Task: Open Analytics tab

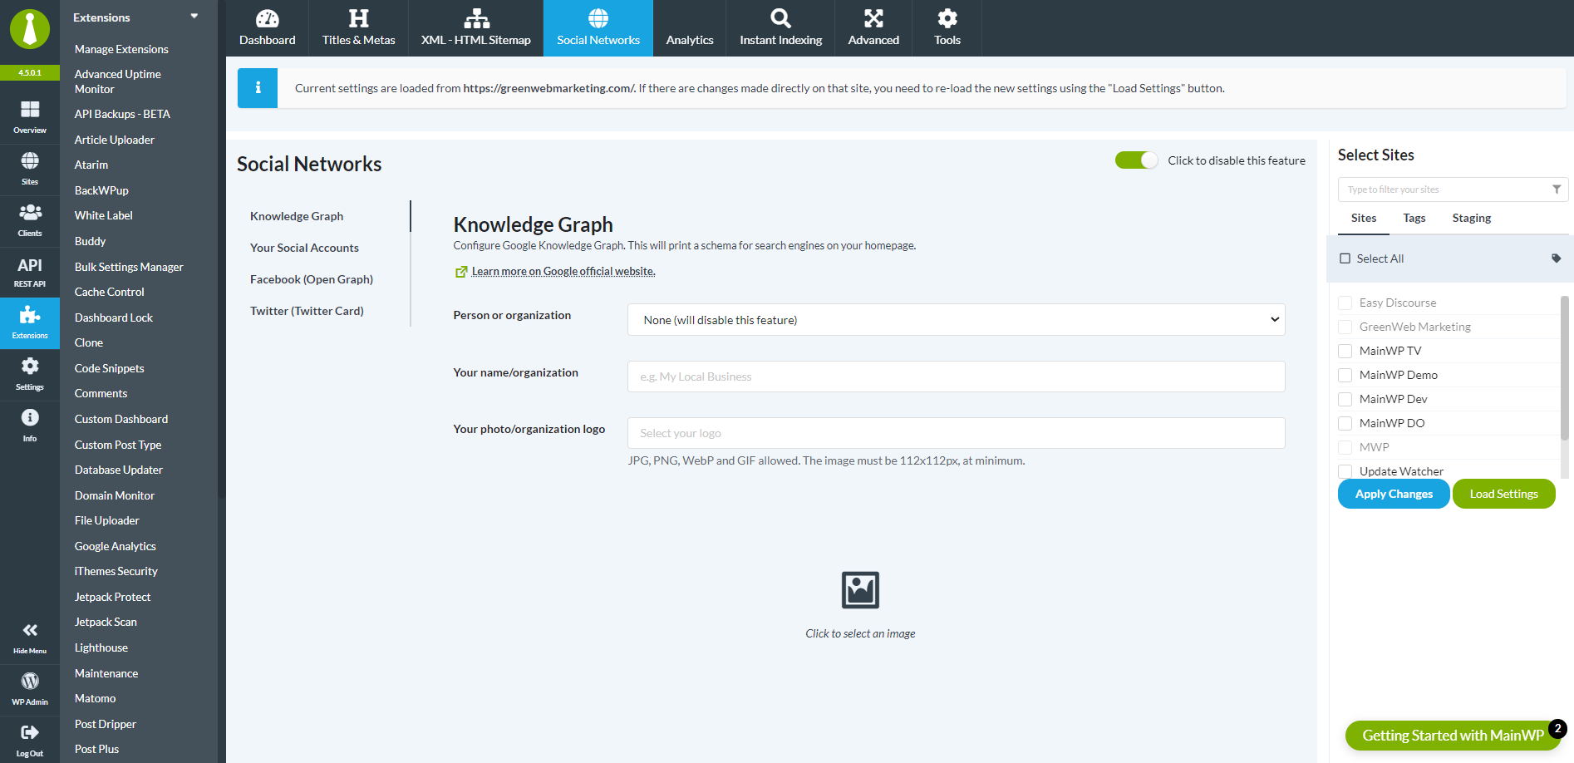Action: 690,28
